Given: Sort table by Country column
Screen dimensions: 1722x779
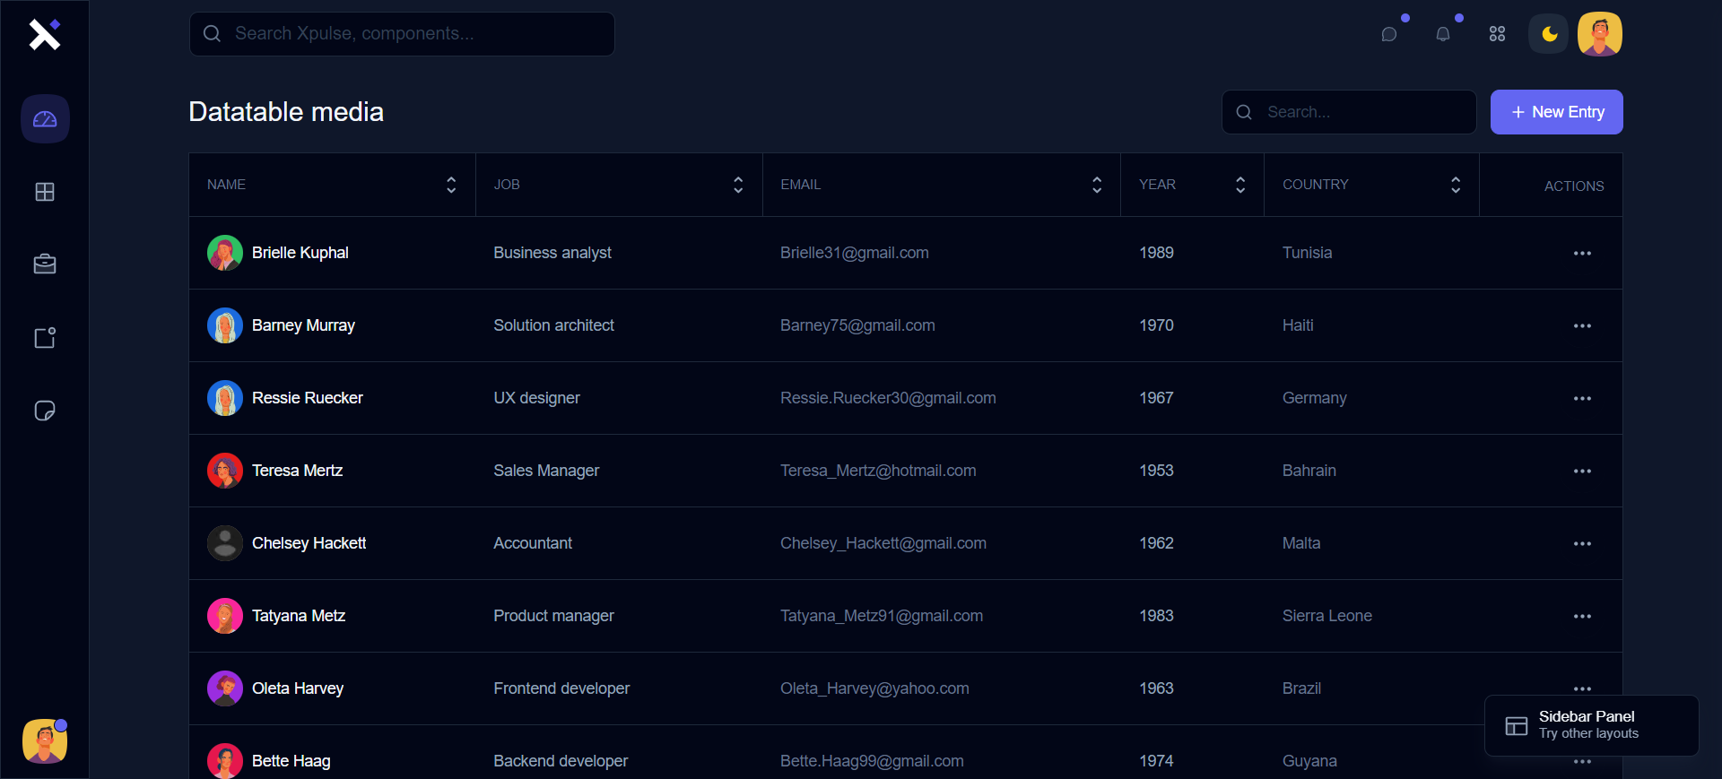Looking at the screenshot, I should [x=1456, y=185].
